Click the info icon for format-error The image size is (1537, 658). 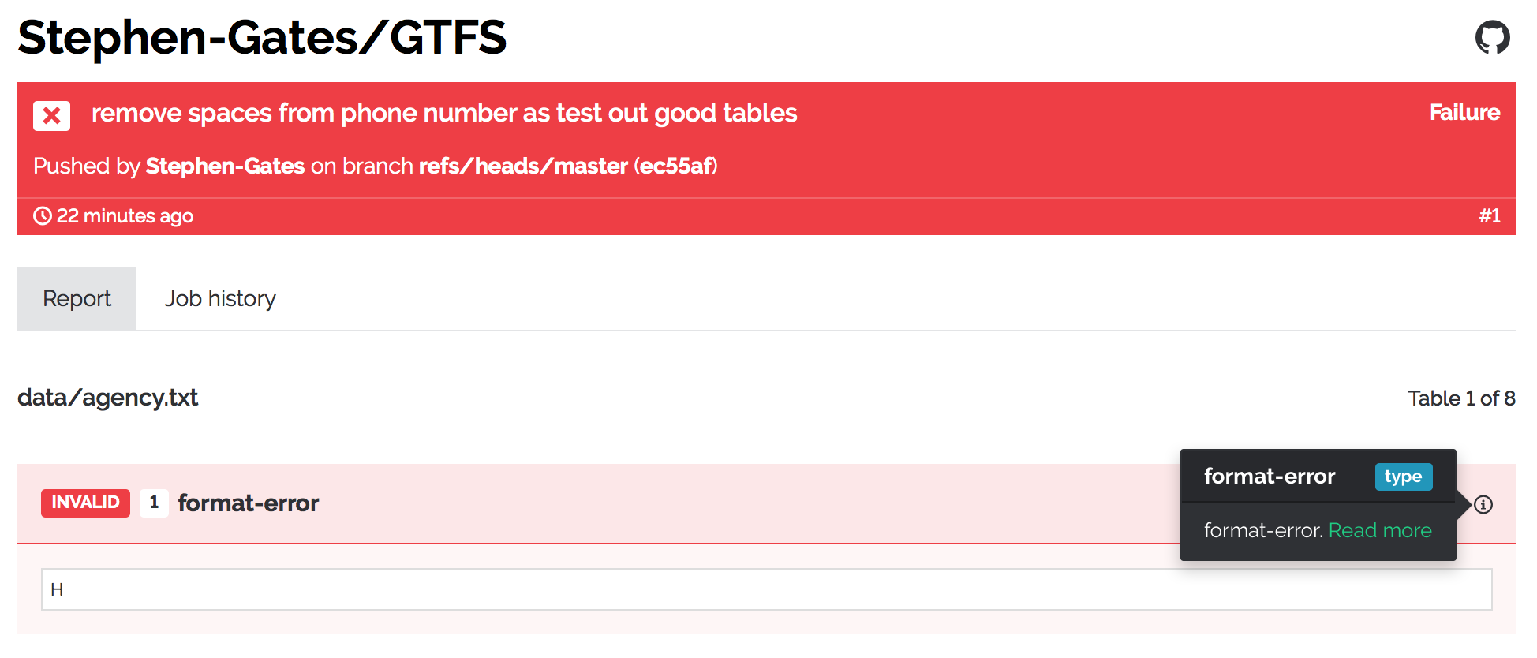(1483, 504)
